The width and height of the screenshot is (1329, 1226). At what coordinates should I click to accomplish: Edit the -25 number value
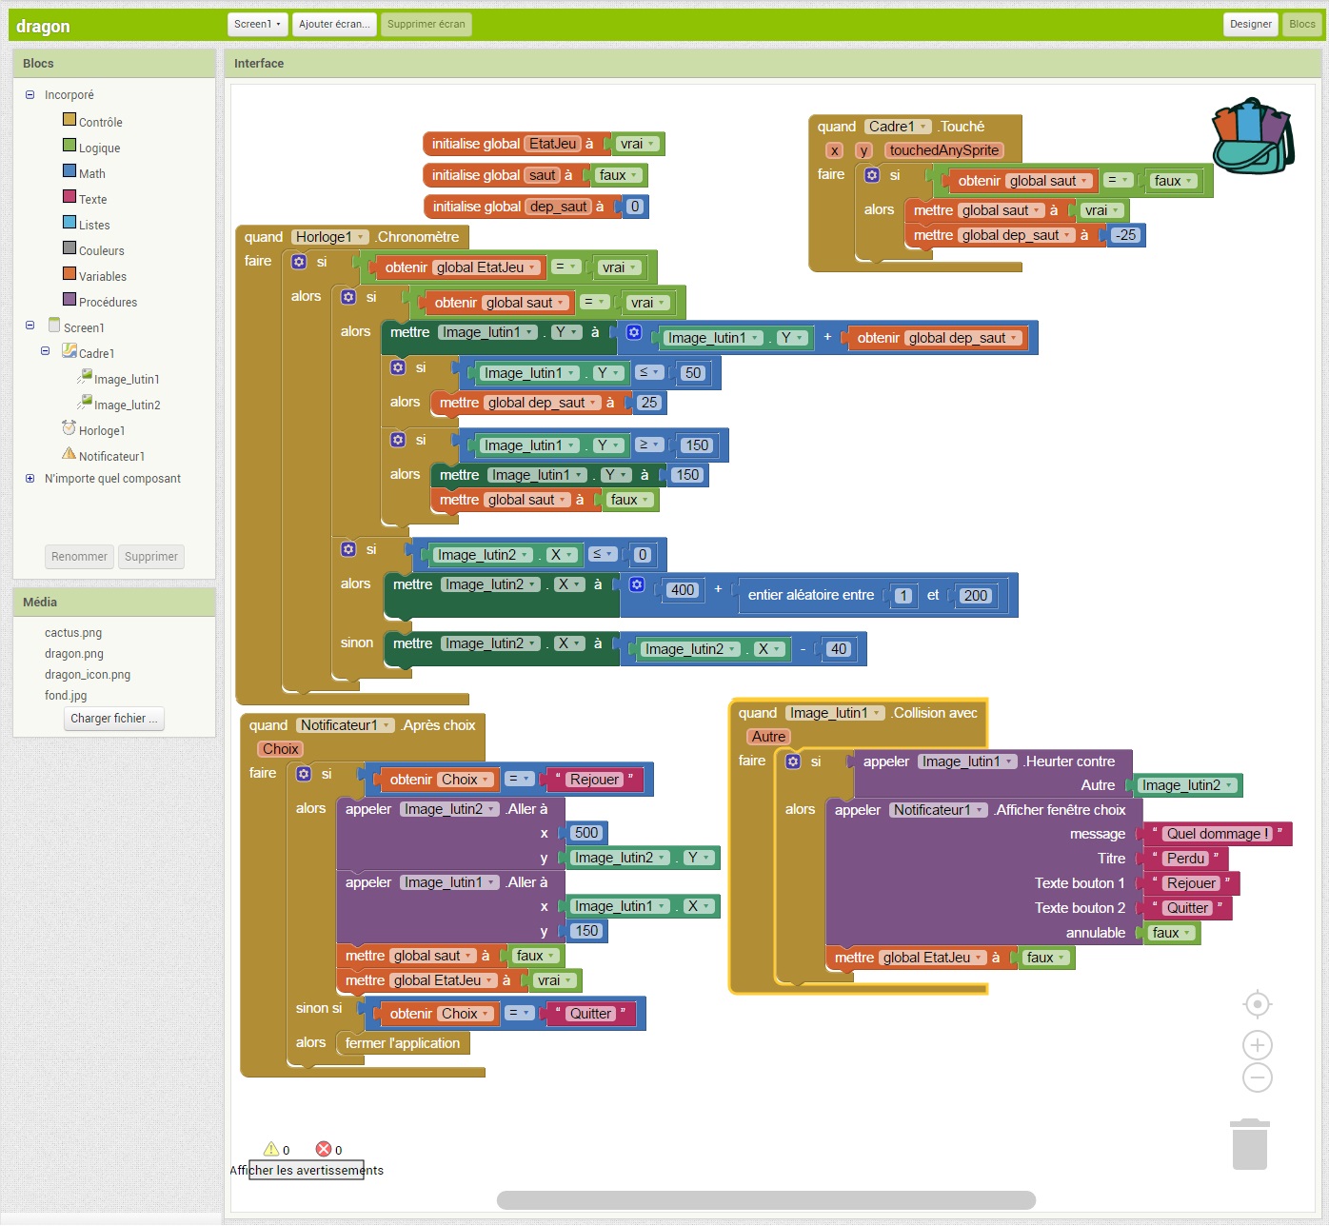point(1126,235)
